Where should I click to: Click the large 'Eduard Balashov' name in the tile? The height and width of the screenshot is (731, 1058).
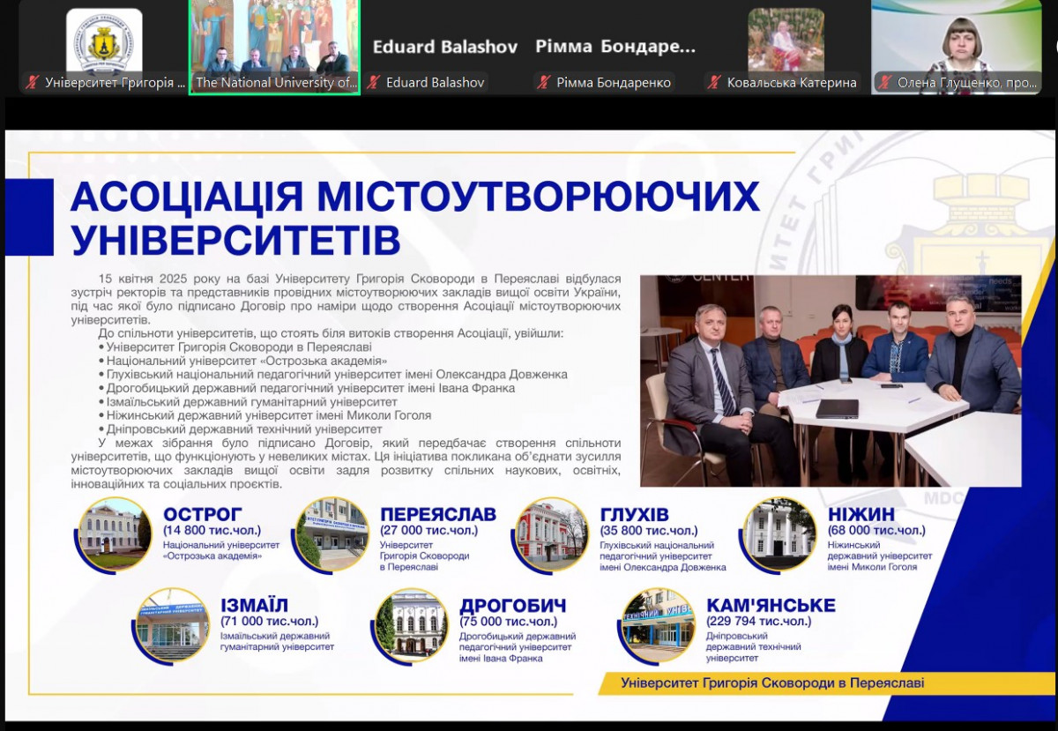[x=445, y=47]
